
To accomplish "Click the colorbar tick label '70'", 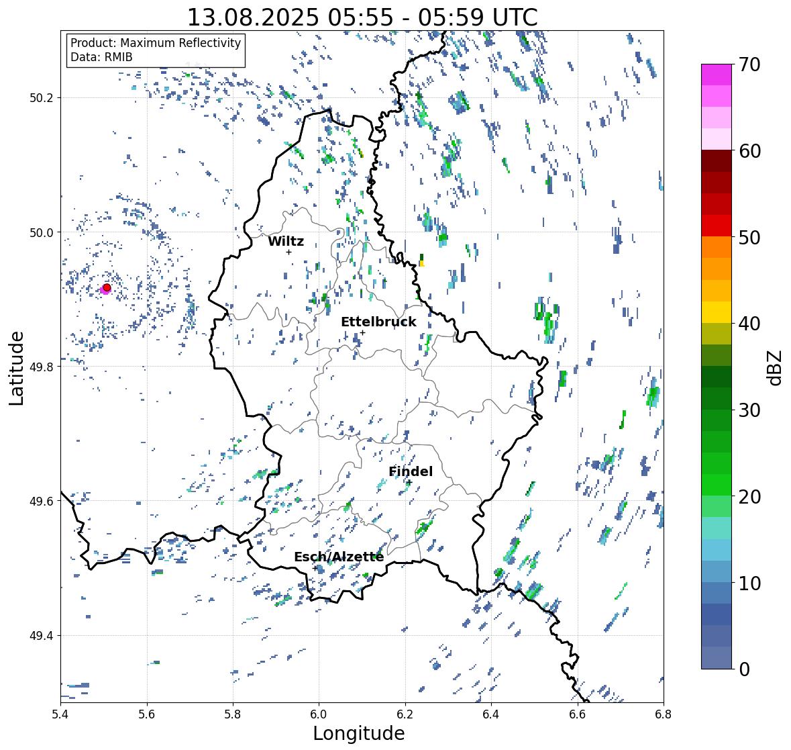I will pos(749,64).
